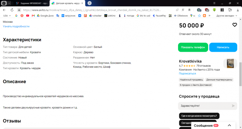Click the vertical page scrollbar thumb
The height and width of the screenshot is (129, 242).
point(240,74)
